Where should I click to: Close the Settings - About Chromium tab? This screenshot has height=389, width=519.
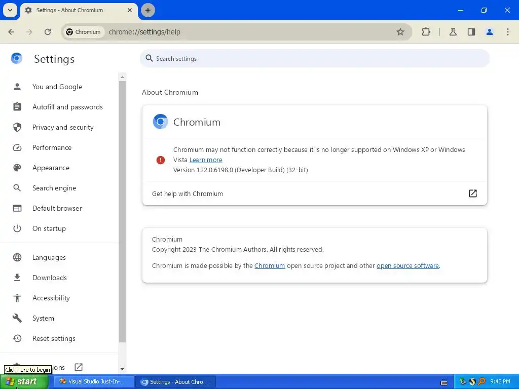click(130, 10)
